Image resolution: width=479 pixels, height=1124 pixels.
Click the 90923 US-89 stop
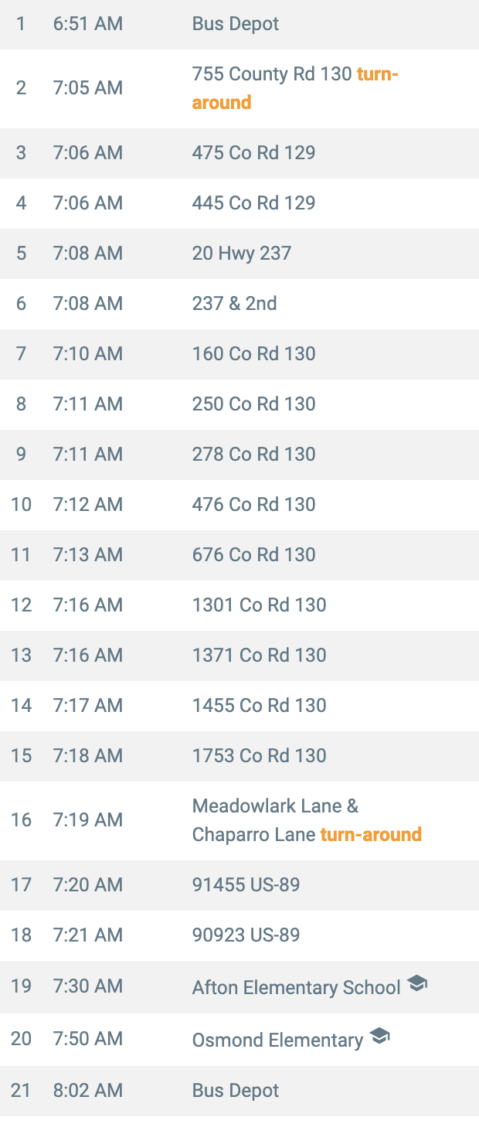coord(246,935)
